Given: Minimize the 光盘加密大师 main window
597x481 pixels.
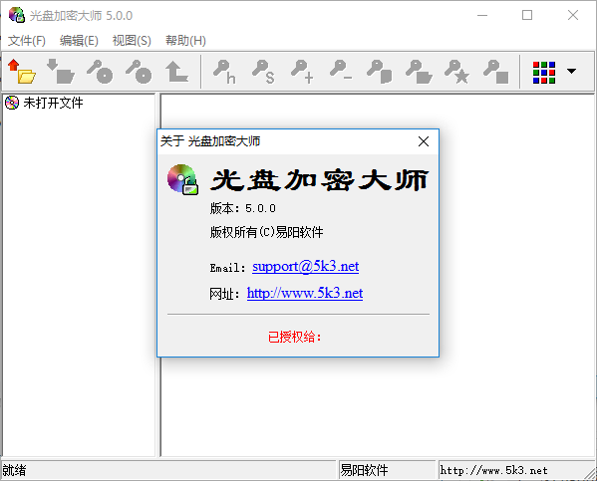Looking at the screenshot, I should tap(482, 15).
